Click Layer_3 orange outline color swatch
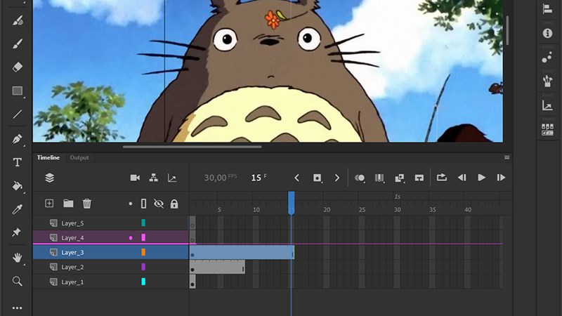 (143, 252)
